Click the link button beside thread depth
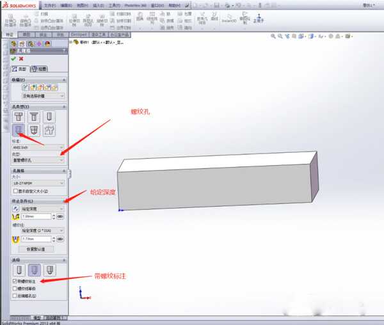This screenshot has width=384, height=325. point(60,239)
